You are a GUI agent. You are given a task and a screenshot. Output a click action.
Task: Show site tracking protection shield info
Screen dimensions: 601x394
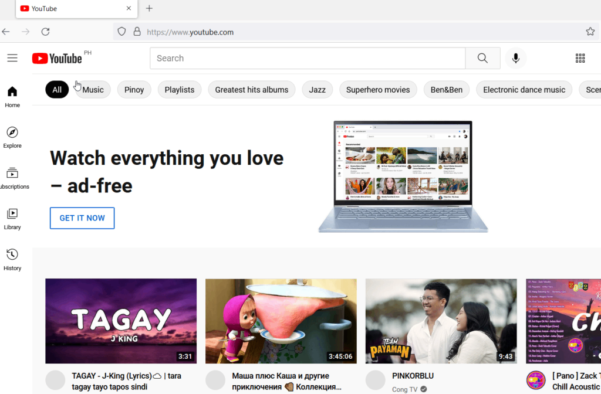[x=121, y=32]
